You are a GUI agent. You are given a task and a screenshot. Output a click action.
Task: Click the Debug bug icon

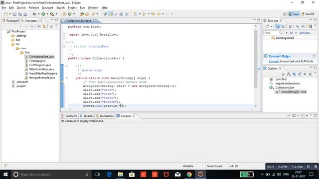point(34,14)
